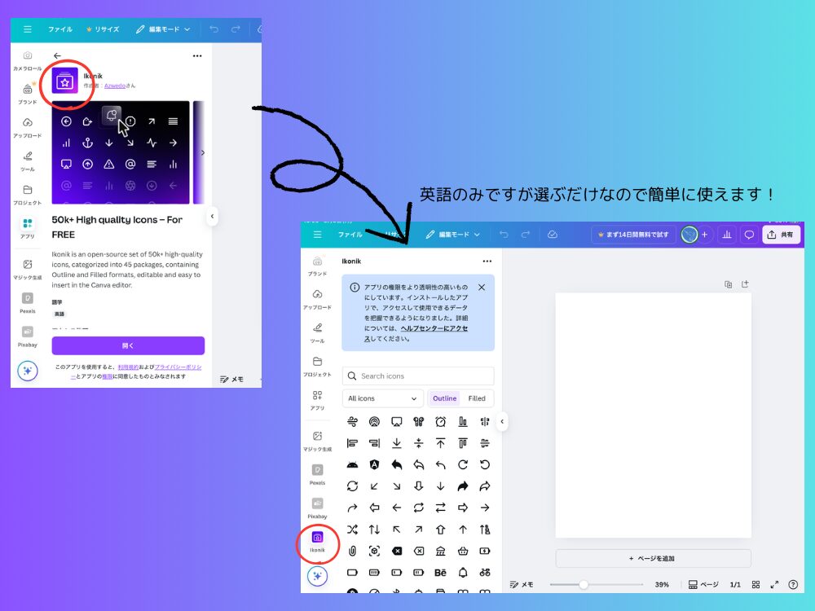
Task: Open Pixabay in the right screenshot sidebar
Action: point(318,508)
